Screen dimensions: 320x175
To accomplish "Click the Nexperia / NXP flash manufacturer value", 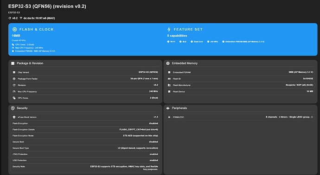I will pyautogui.click(x=300, y=85).
